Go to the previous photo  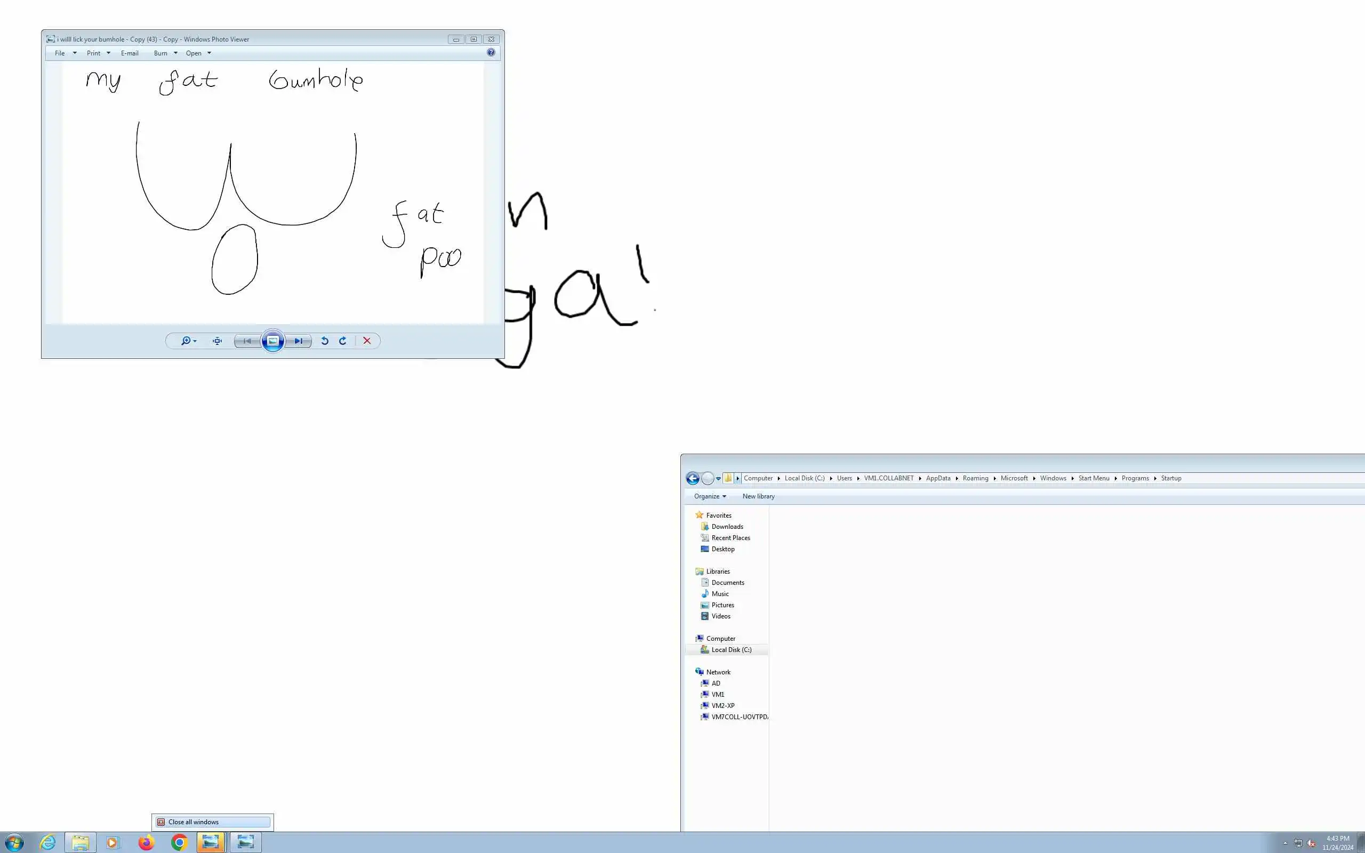(x=247, y=341)
